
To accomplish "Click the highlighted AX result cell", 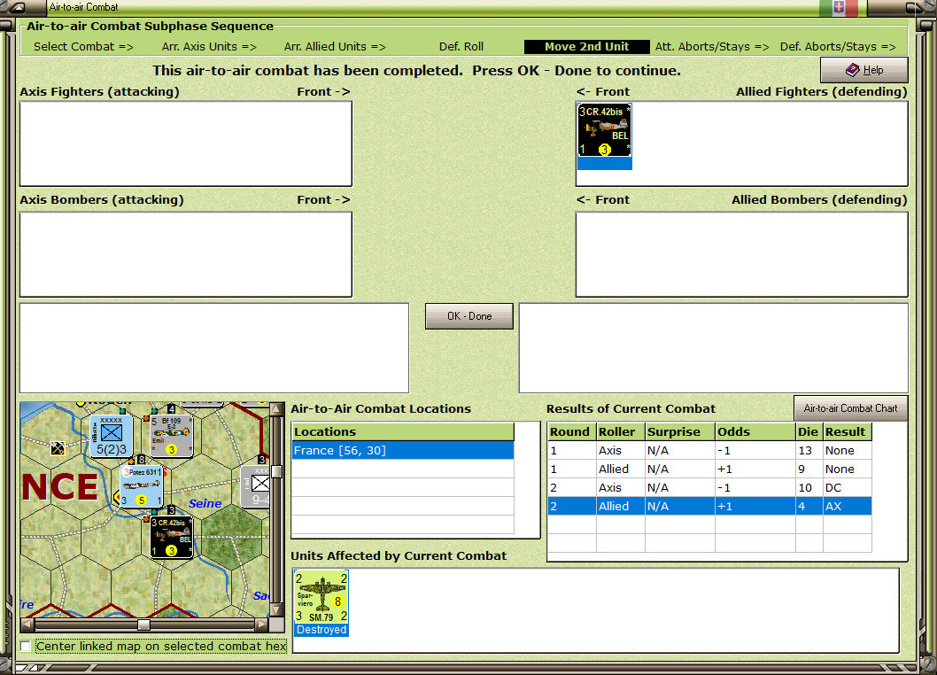I will click(x=847, y=506).
